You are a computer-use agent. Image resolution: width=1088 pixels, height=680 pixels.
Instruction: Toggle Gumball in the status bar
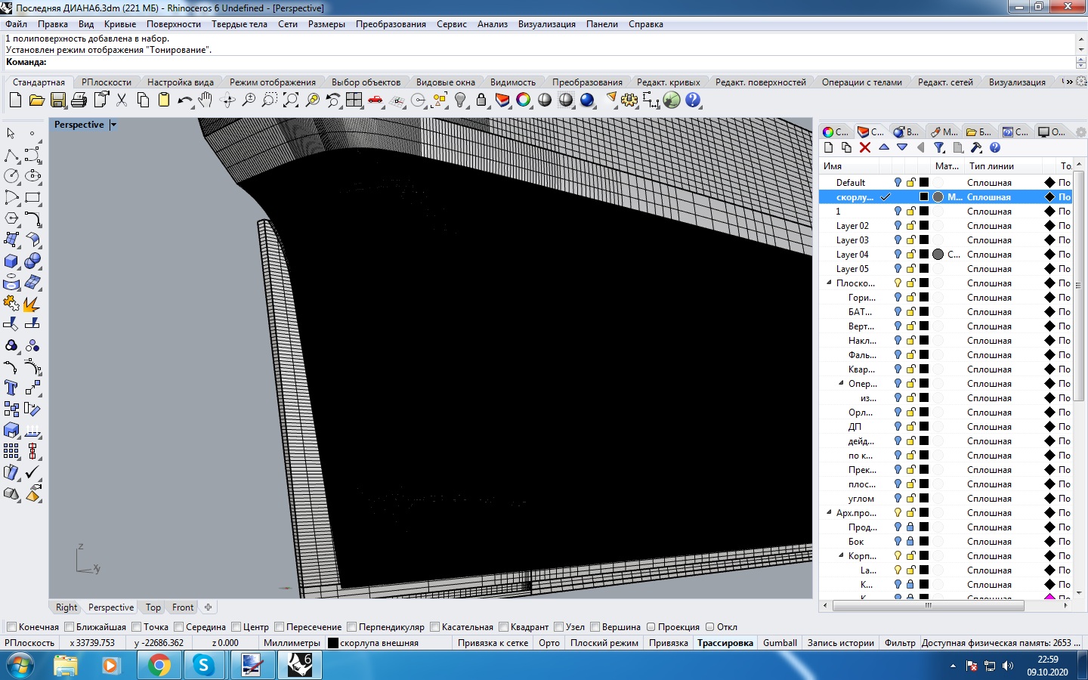point(780,643)
